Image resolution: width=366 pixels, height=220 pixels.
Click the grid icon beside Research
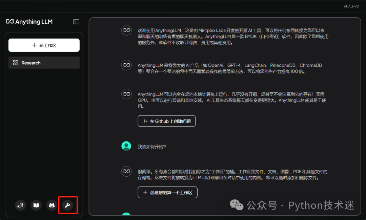tap(16, 63)
